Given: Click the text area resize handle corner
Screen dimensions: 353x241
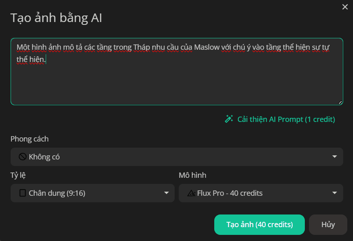Looking at the screenshot, I should pos(340,102).
